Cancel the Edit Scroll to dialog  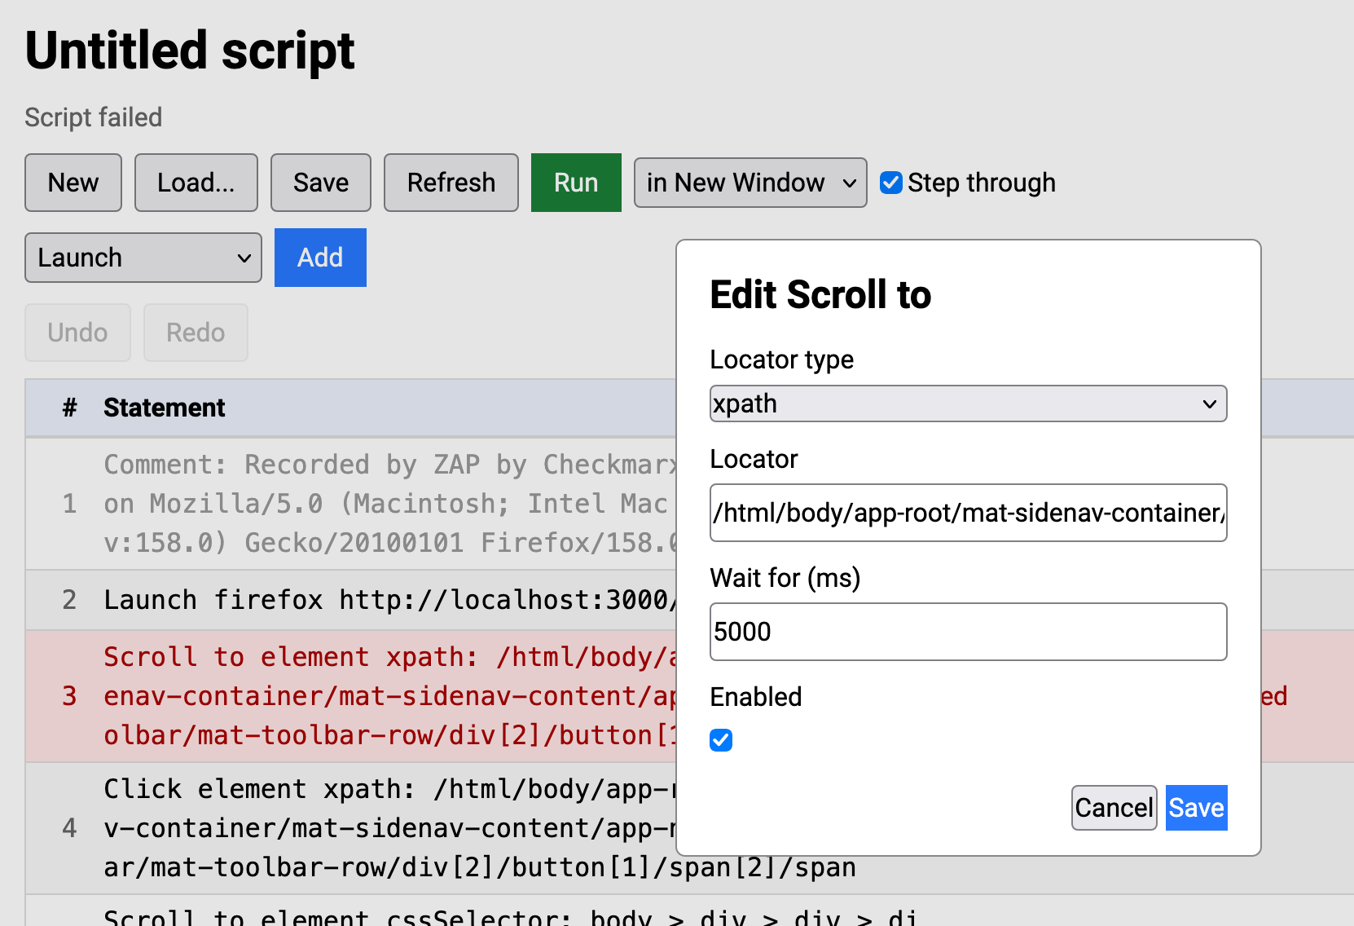[x=1114, y=808]
